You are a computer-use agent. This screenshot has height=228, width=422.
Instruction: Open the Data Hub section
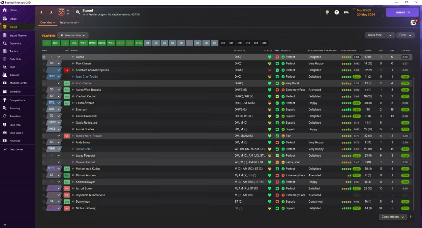[15, 59]
